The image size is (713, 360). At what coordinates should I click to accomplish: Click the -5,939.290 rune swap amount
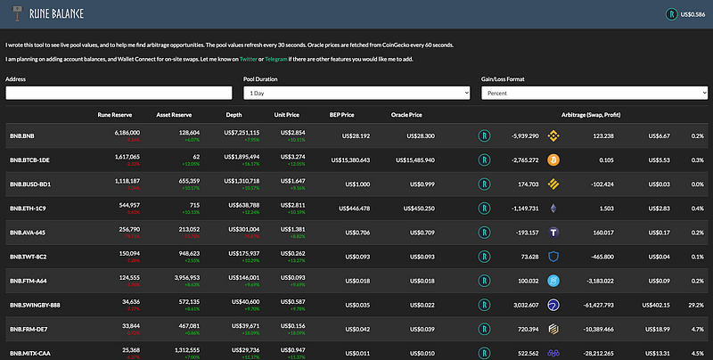pyautogui.click(x=525, y=136)
